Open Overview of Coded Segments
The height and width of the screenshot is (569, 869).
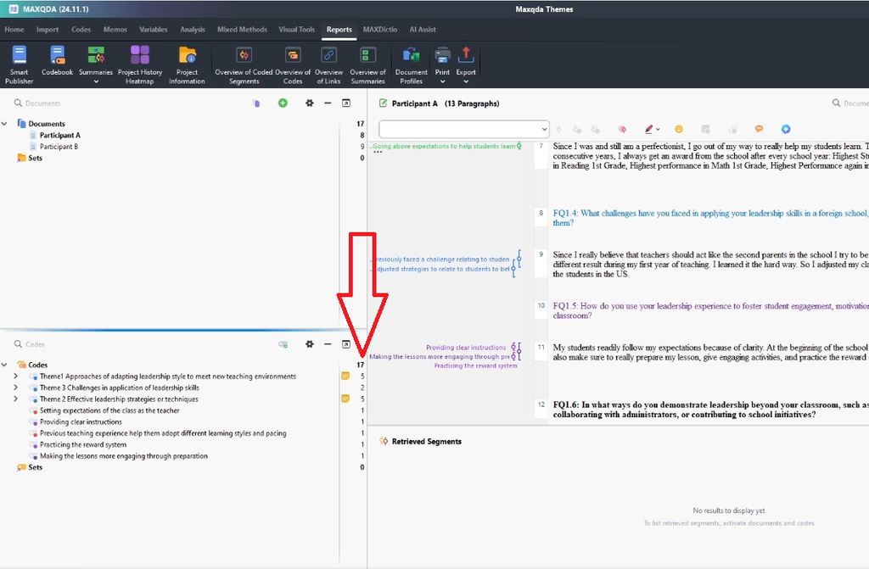244,64
